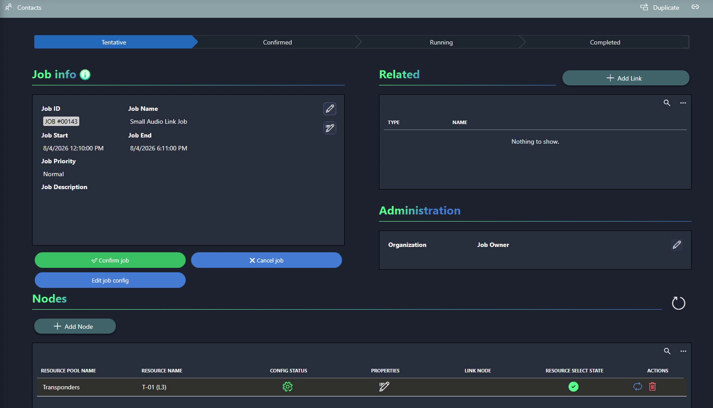Select the Running stage
Screen dimensions: 713x408
pyautogui.click(x=441, y=42)
